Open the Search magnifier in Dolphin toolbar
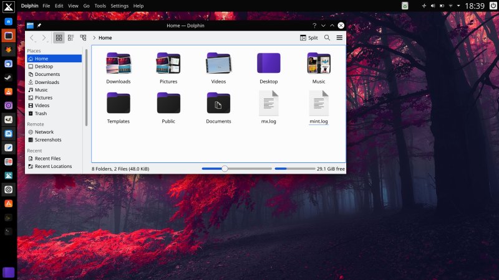The height and width of the screenshot is (280, 499). 327,38
